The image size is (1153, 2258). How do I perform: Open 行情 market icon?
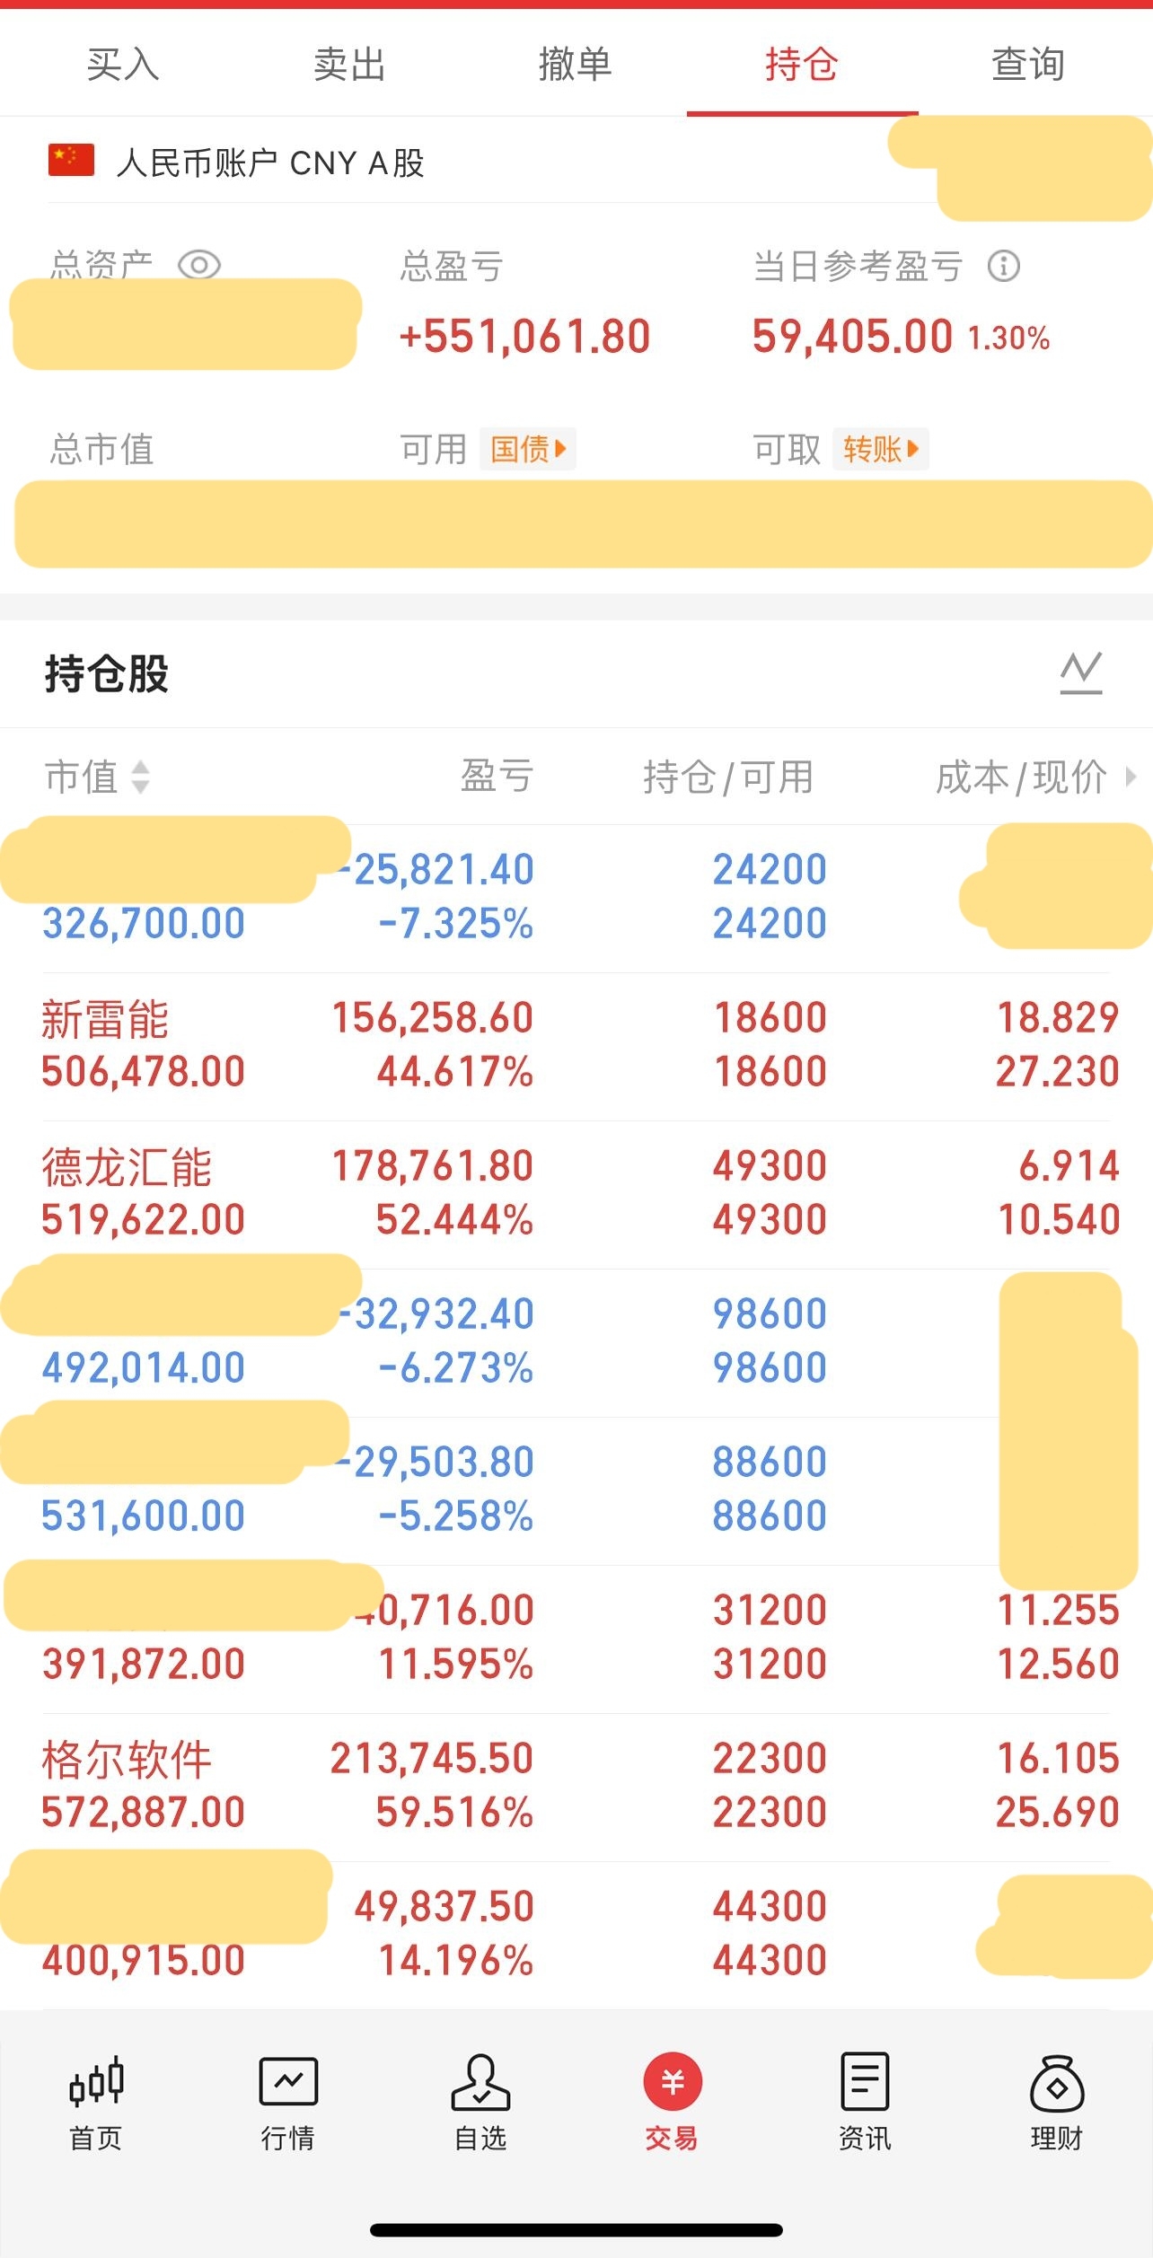(288, 2081)
